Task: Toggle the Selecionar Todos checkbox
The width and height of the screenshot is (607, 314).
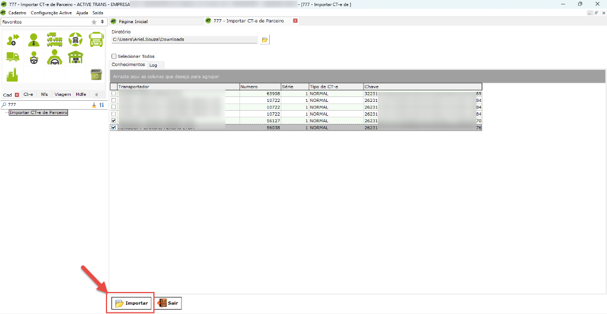Action: pyautogui.click(x=114, y=56)
